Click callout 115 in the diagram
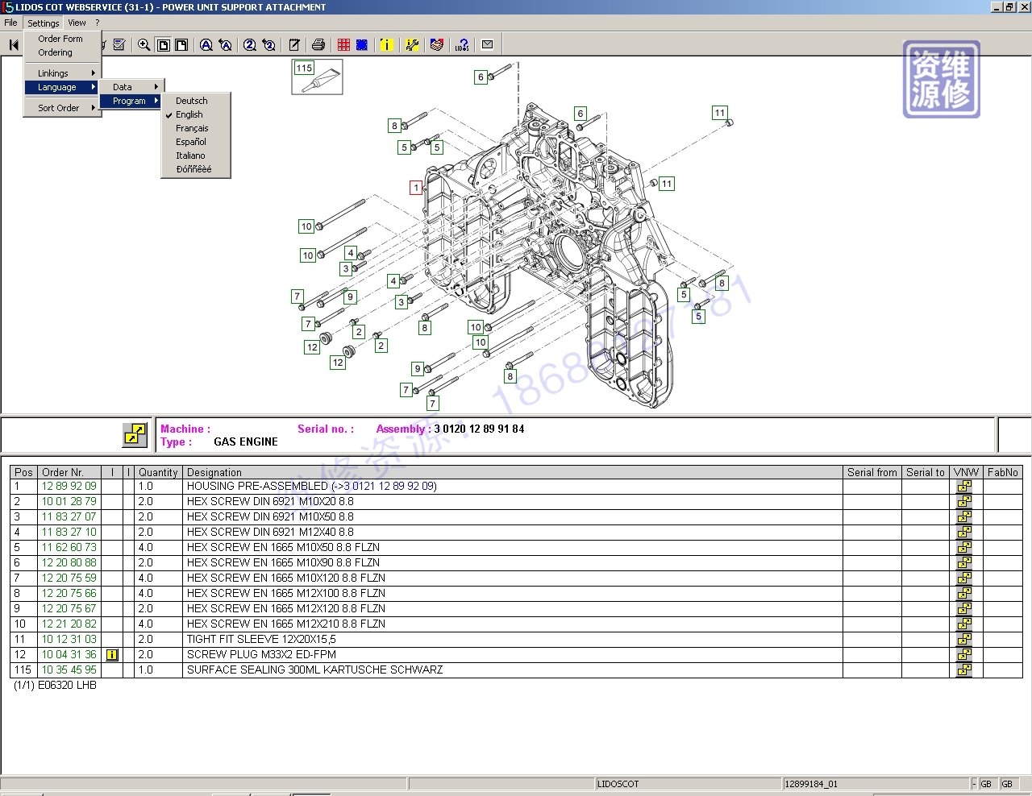 304,68
